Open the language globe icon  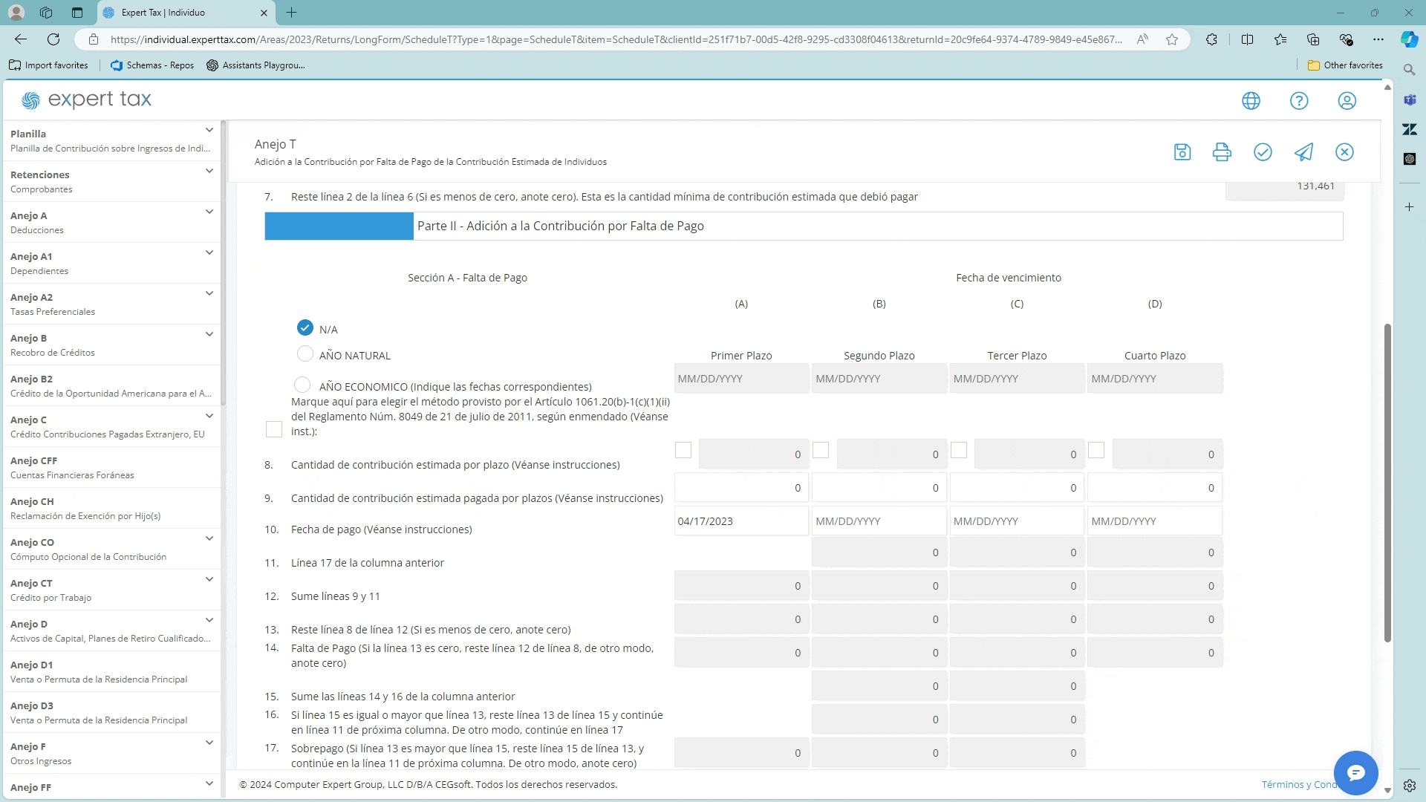point(1251,101)
